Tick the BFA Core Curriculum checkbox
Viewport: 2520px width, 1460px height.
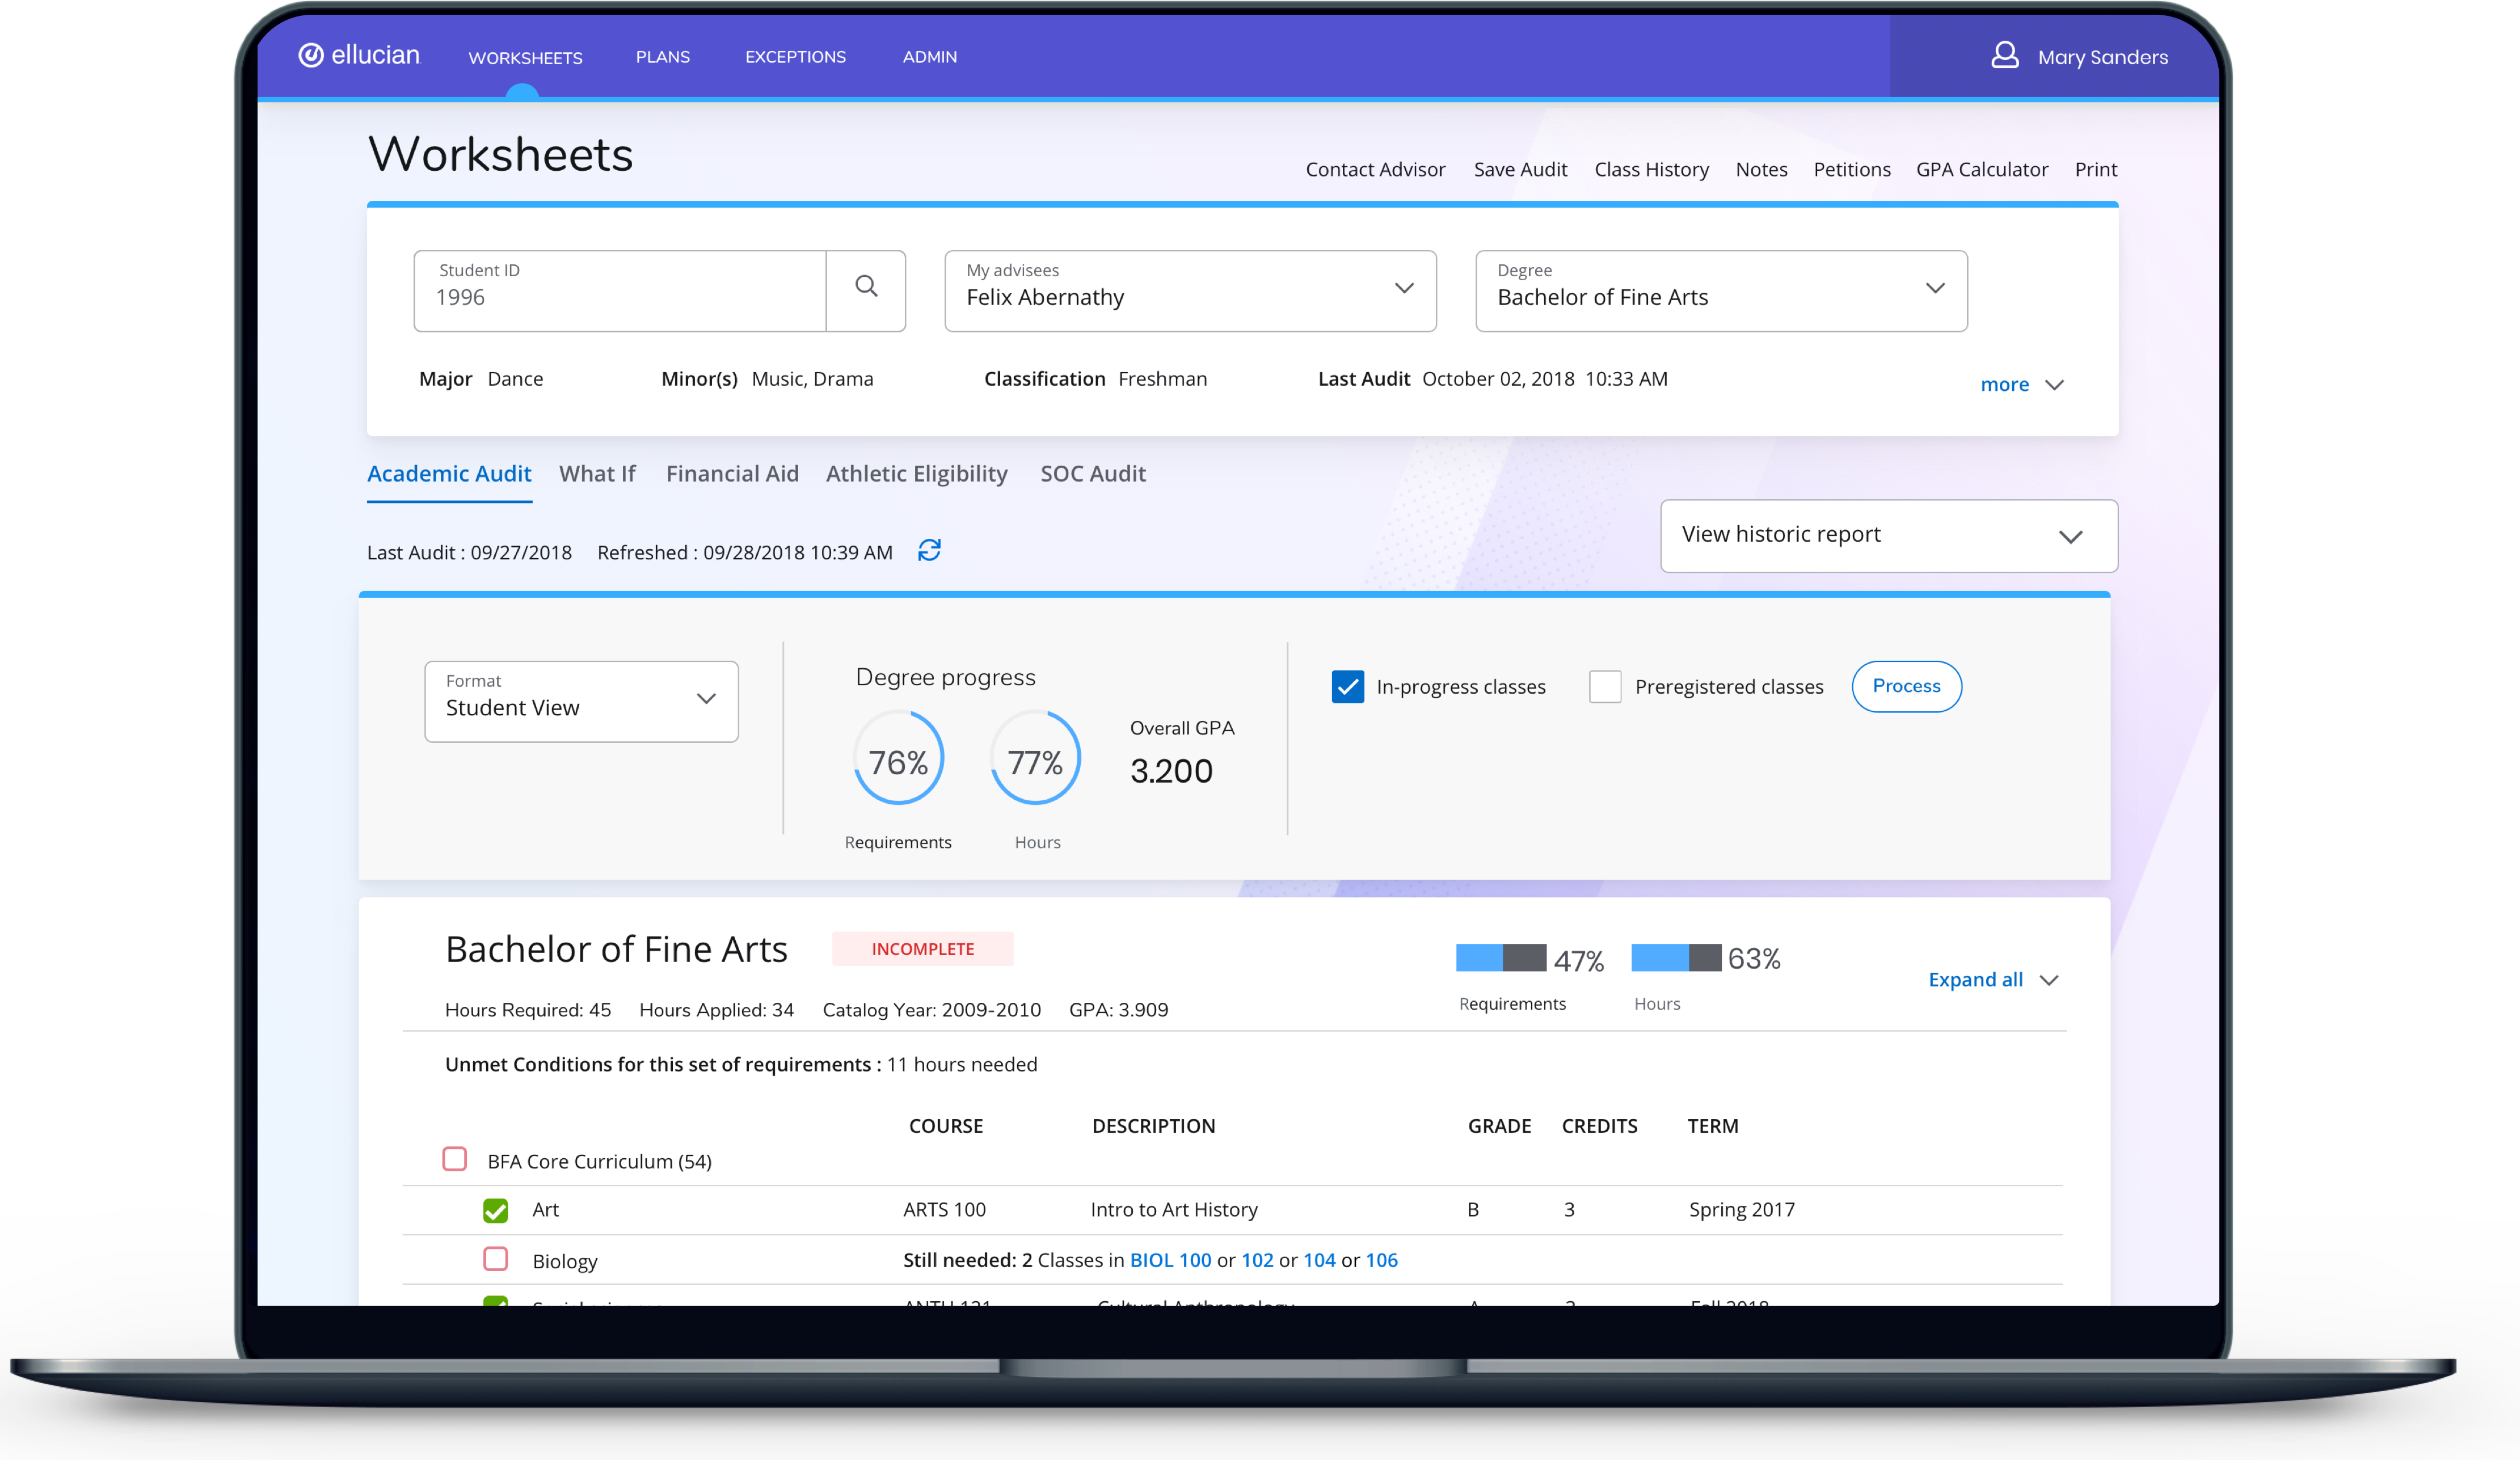[x=455, y=1159]
